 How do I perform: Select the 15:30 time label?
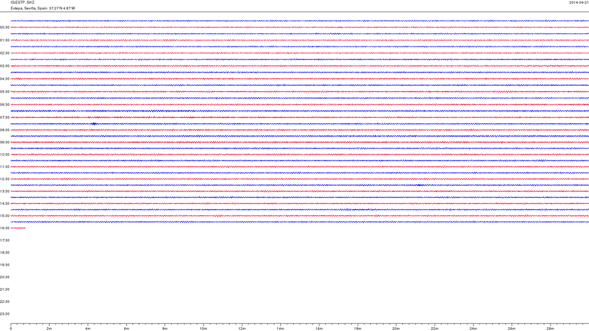pyautogui.click(x=4, y=216)
